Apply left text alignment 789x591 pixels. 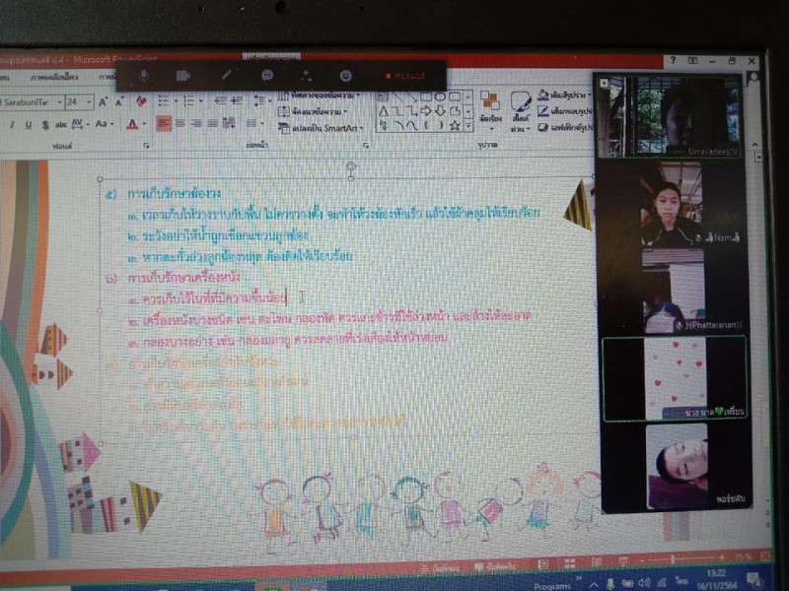(164, 124)
